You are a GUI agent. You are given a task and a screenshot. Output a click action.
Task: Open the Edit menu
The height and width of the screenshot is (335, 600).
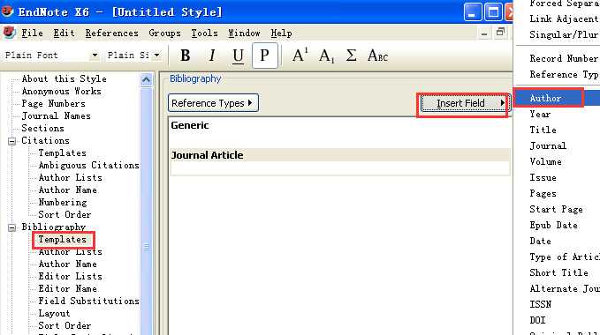coord(64,33)
